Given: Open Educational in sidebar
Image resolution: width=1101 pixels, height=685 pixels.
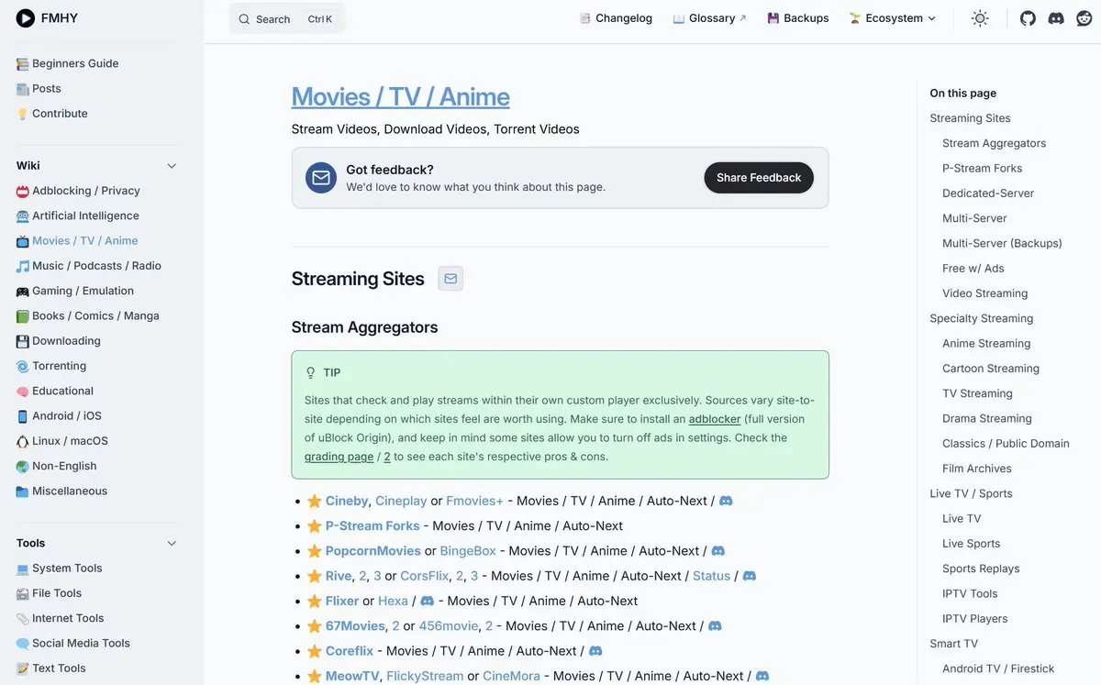Looking at the screenshot, I should 62,391.
